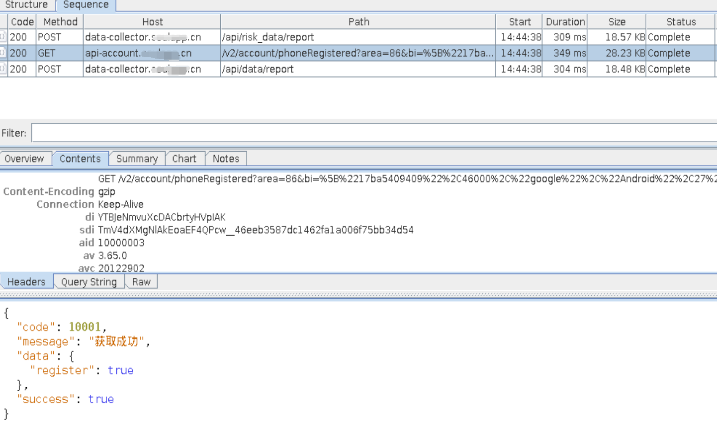The image size is (717, 429).
Task: Sort by the Size column header
Action: pyautogui.click(x=617, y=22)
